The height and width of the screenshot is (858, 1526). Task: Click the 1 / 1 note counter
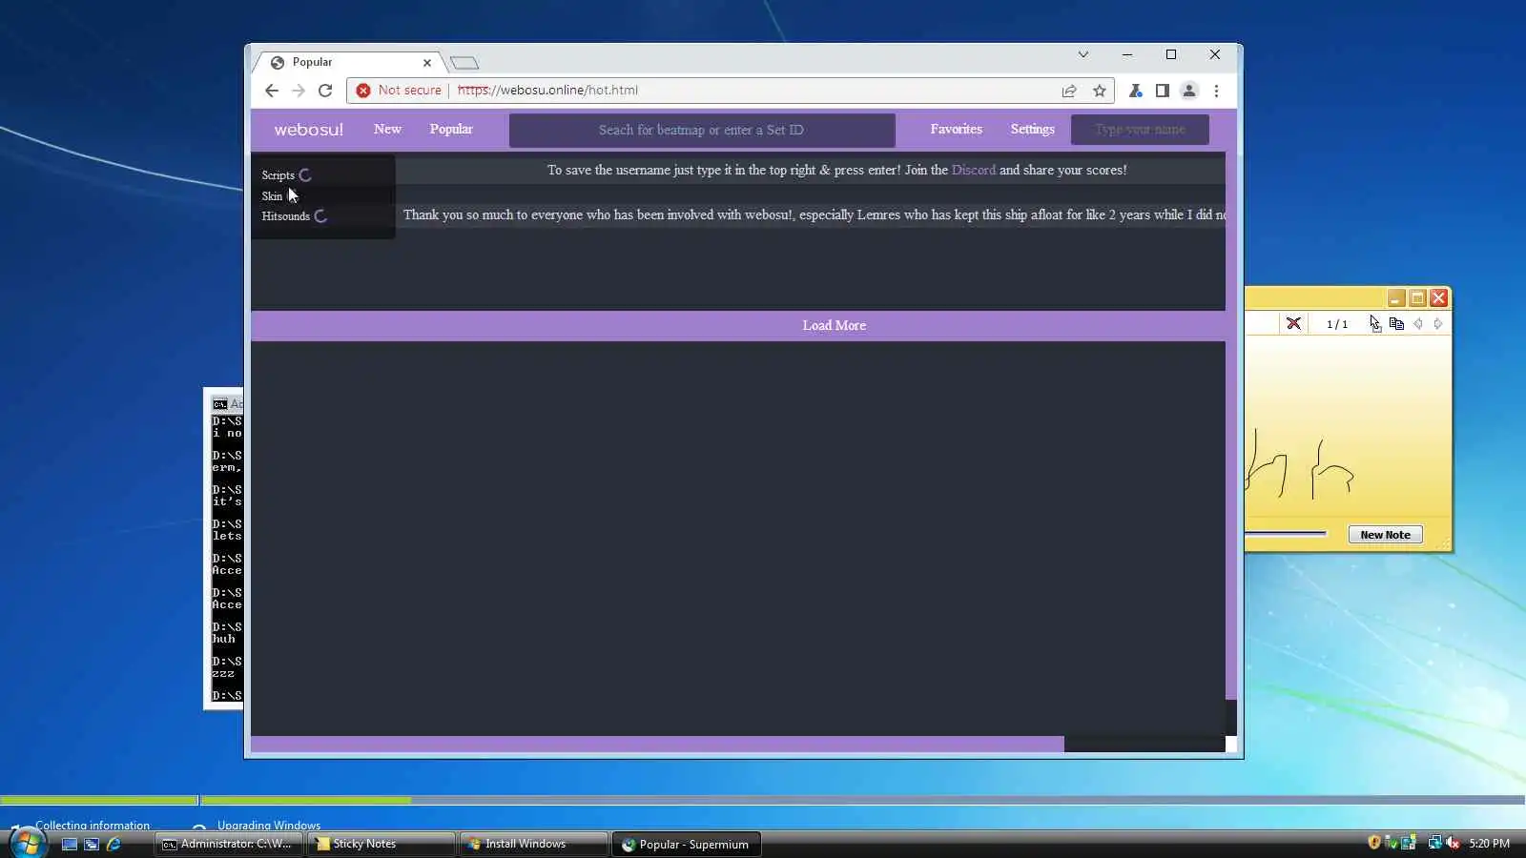click(1337, 324)
